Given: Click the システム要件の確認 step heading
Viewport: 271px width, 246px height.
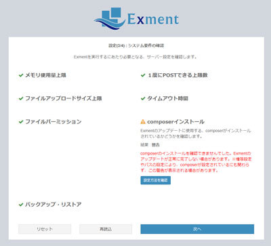Looking at the screenshot, I should [136, 45].
